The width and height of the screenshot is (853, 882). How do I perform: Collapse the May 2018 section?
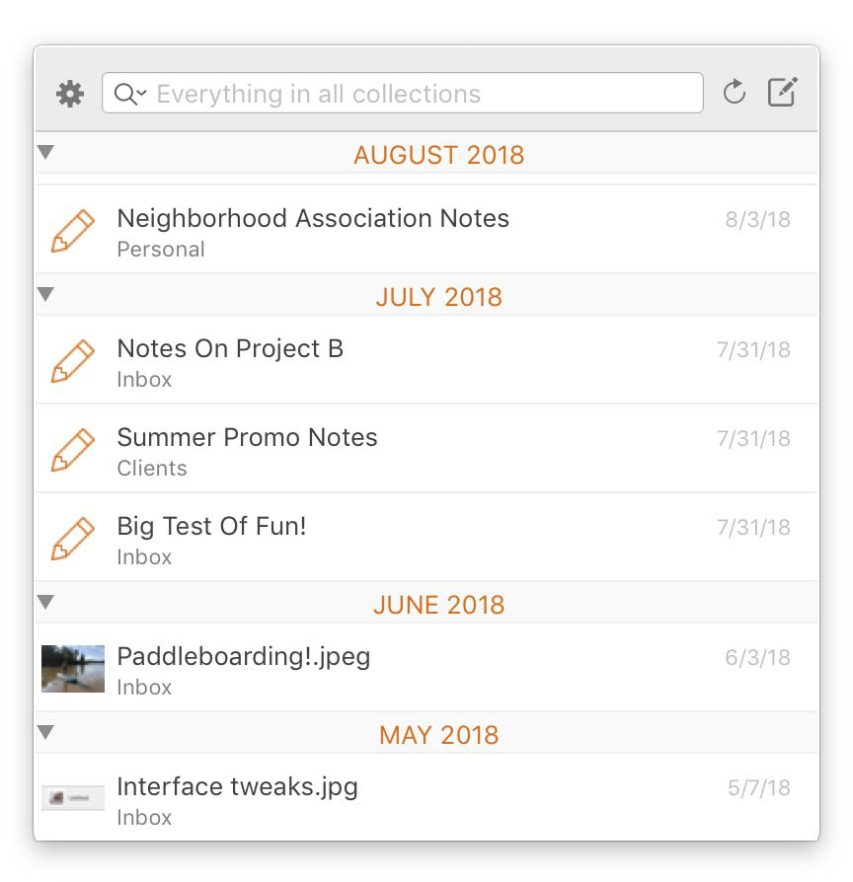click(x=45, y=732)
